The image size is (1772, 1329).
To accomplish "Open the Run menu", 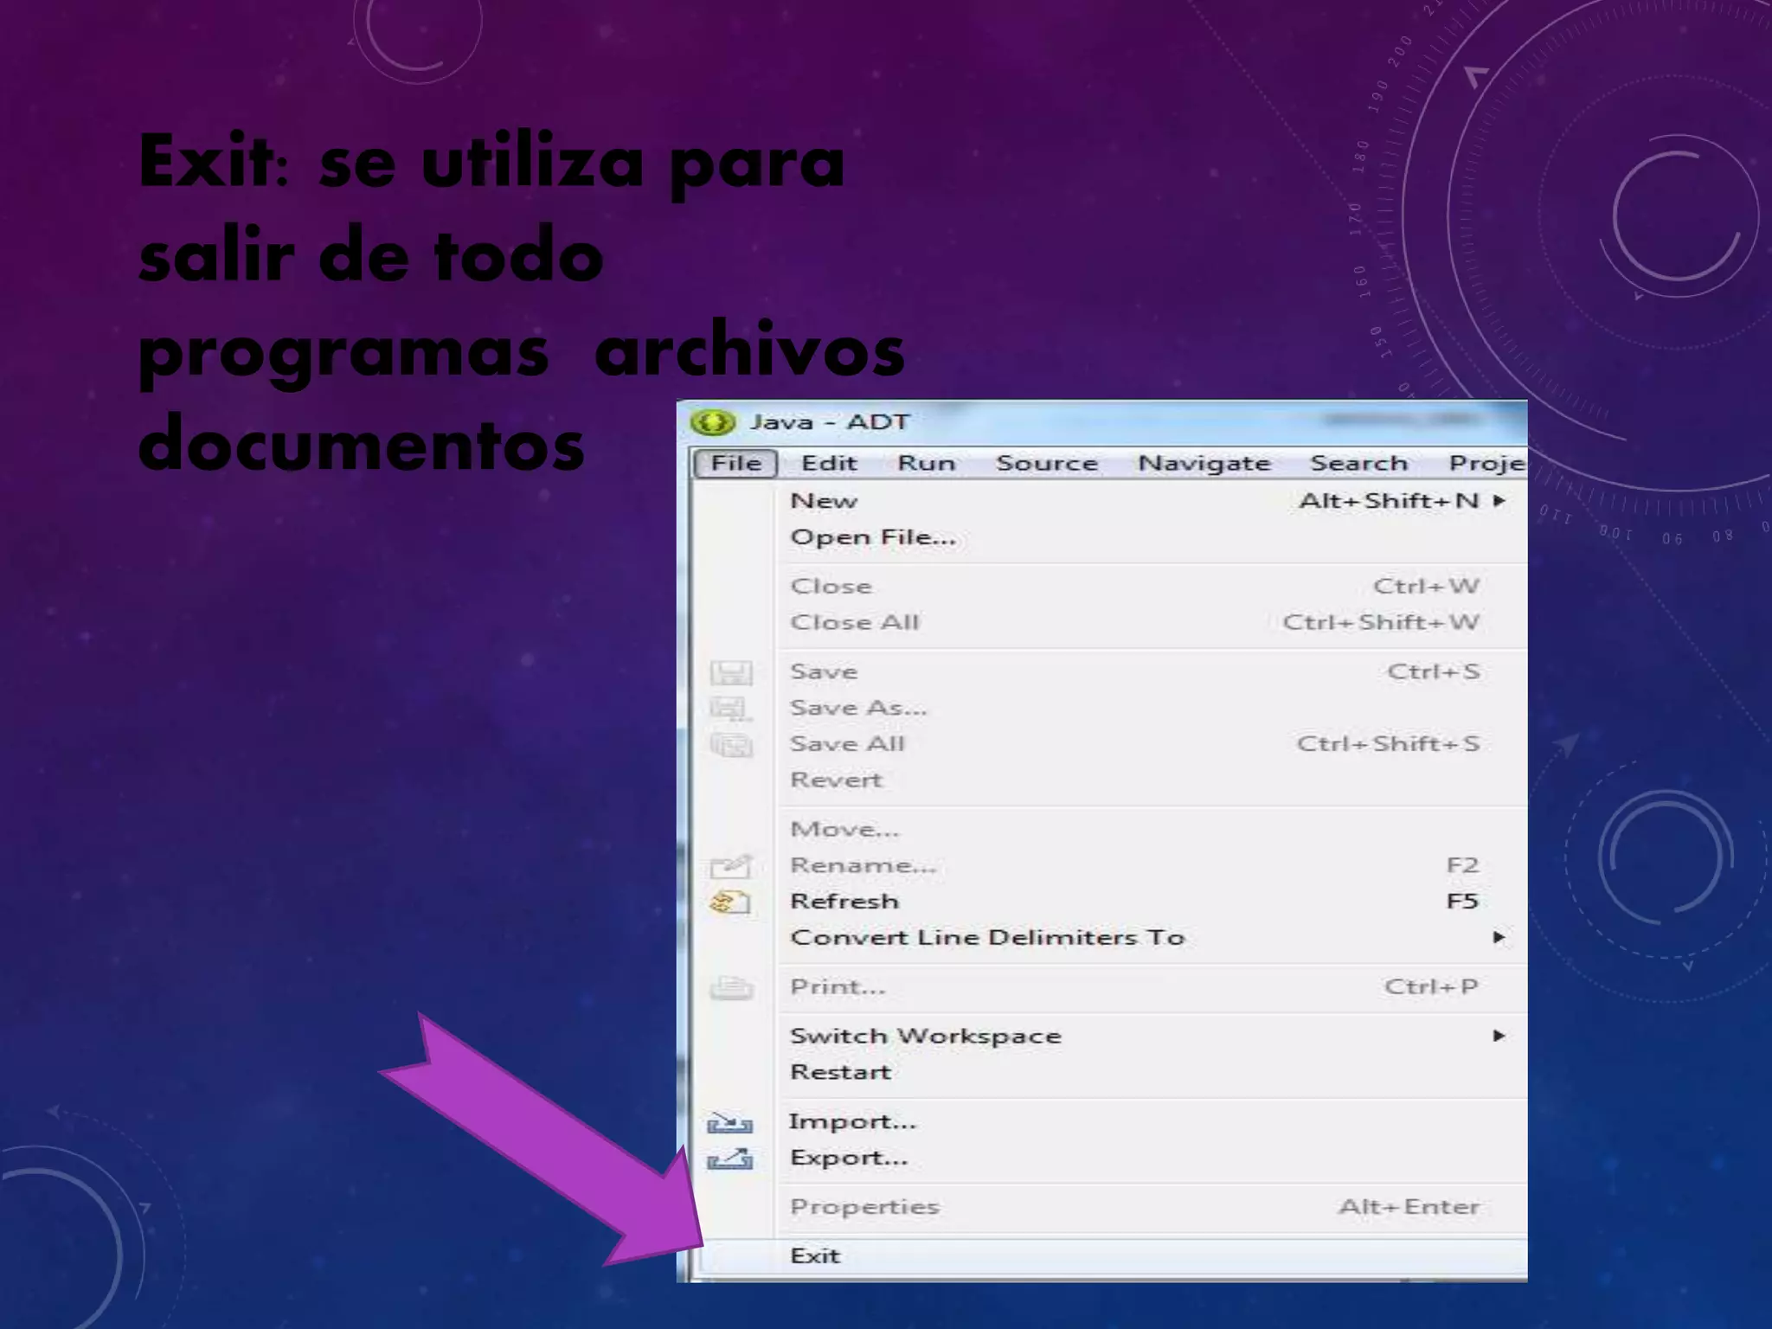I will [x=926, y=463].
